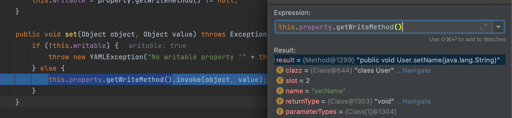Click the expand icon in Expression field

point(483,27)
